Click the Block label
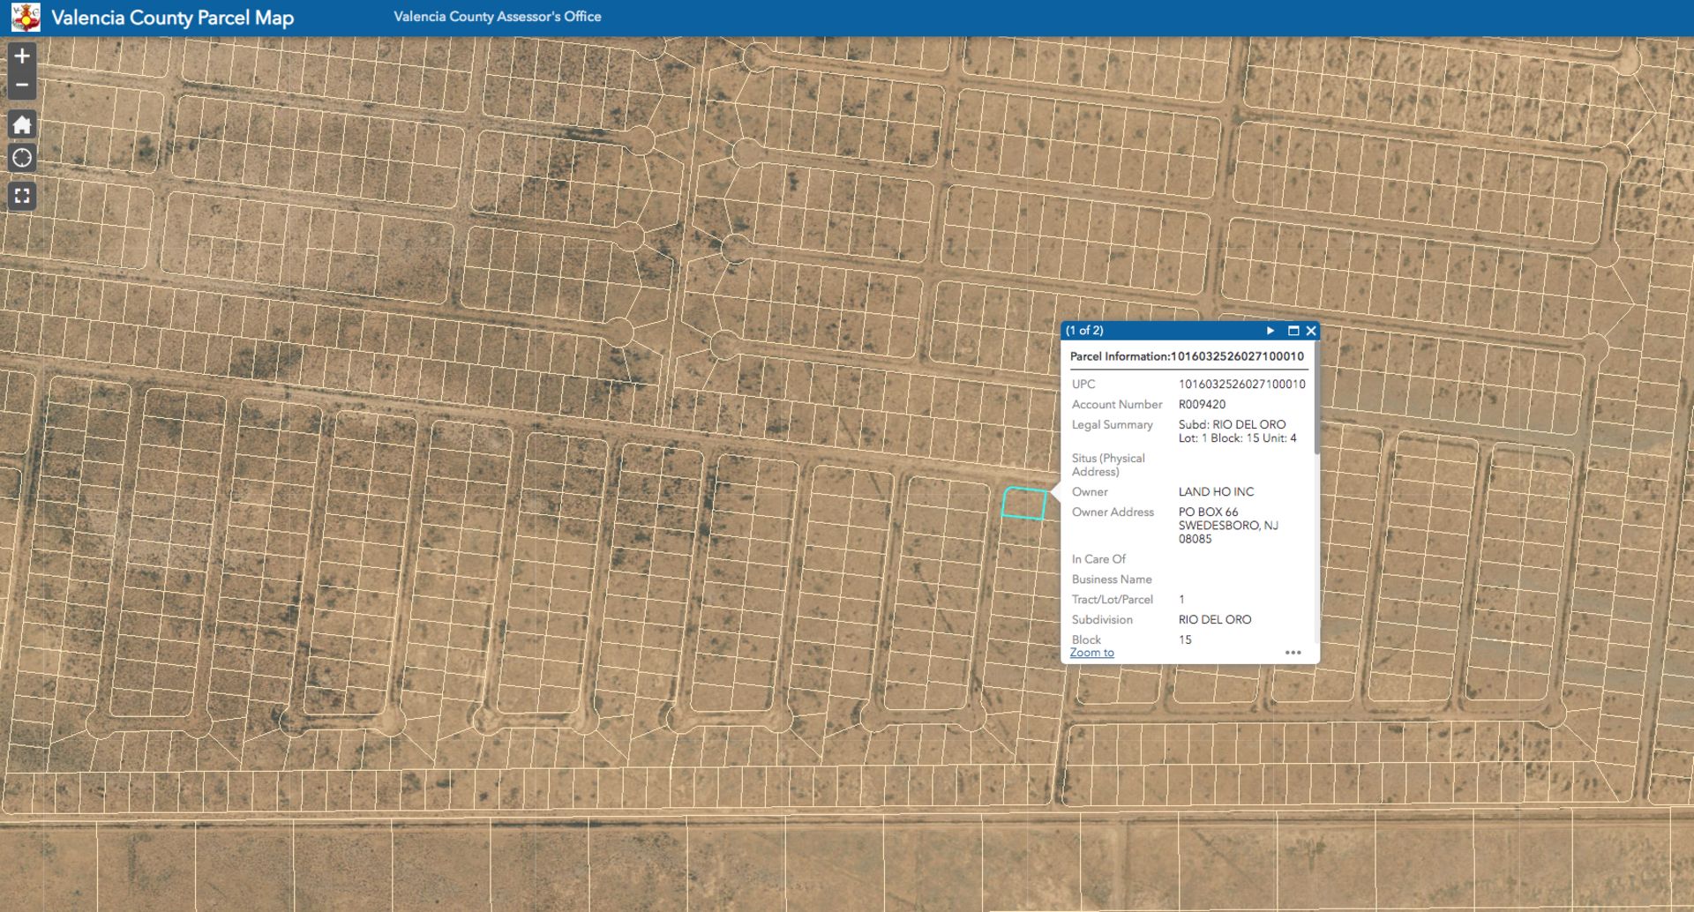This screenshot has height=912, width=1694. click(x=1086, y=640)
